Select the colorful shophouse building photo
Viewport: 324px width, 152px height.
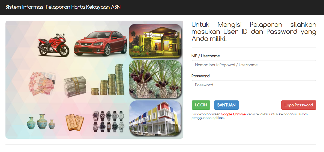(155, 118)
